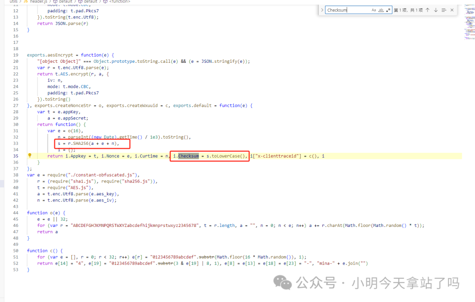The height and width of the screenshot is (302, 475).
Task: Click "mina-" string on line 52
Action: point(325,263)
